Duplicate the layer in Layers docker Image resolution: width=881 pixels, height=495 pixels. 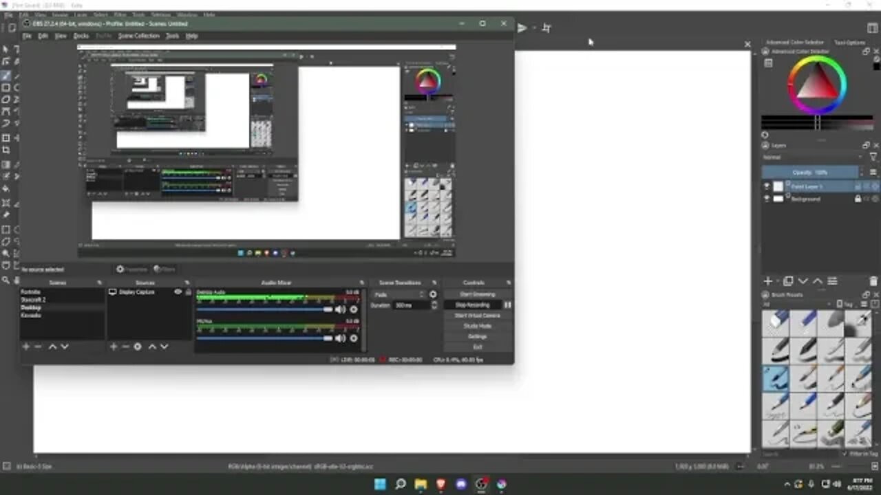click(788, 281)
